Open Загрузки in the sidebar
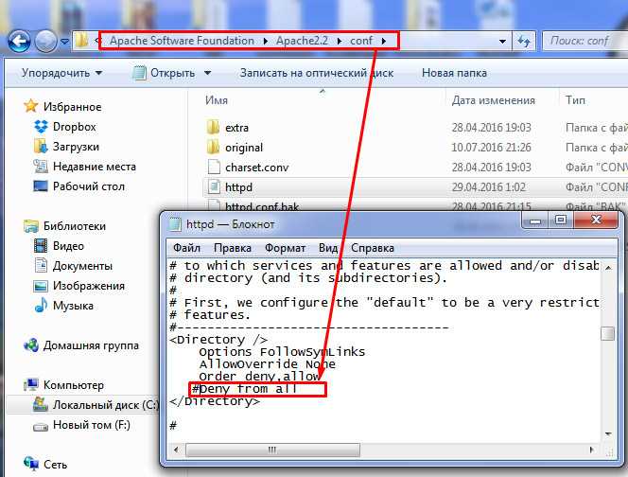628x477 pixels. click(76, 147)
